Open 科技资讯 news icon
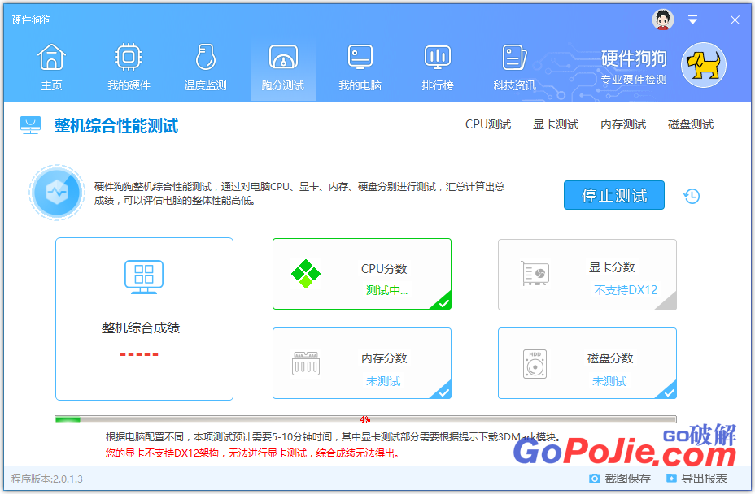 coord(514,57)
